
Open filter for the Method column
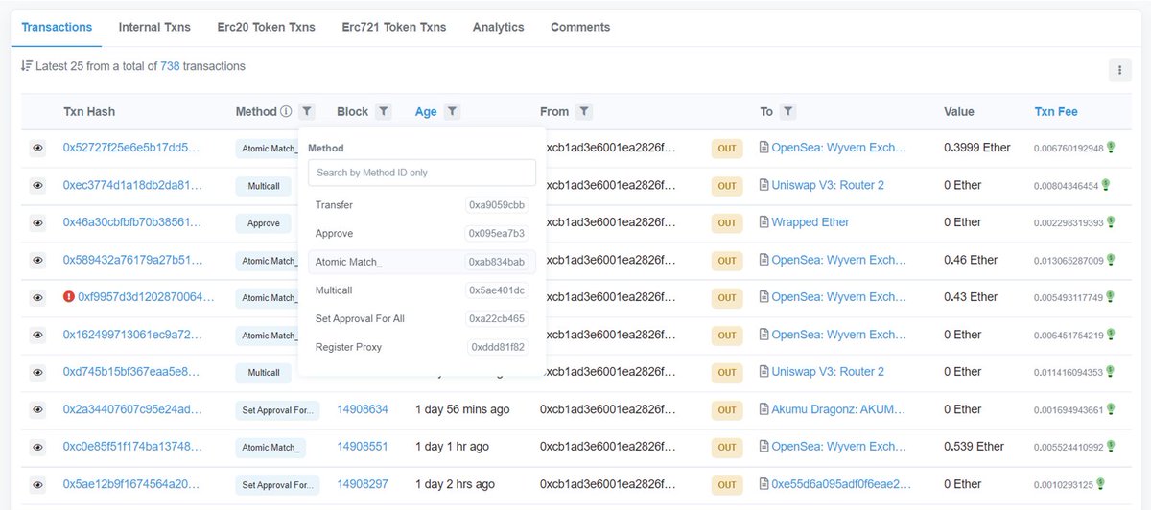coord(306,112)
